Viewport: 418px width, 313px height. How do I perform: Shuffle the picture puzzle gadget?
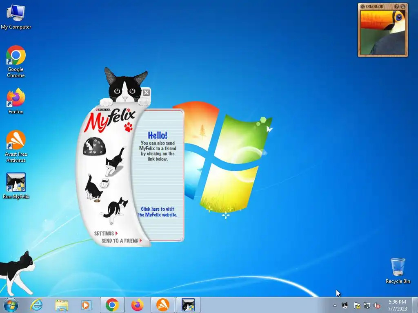click(x=403, y=7)
